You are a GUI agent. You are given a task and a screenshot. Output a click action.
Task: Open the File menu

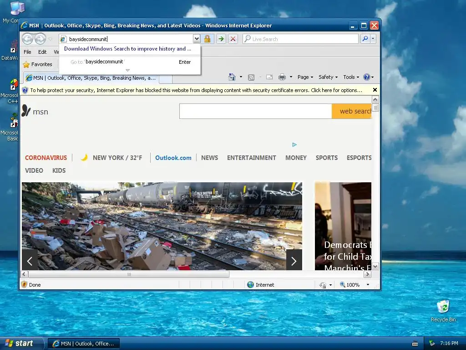[27, 52]
